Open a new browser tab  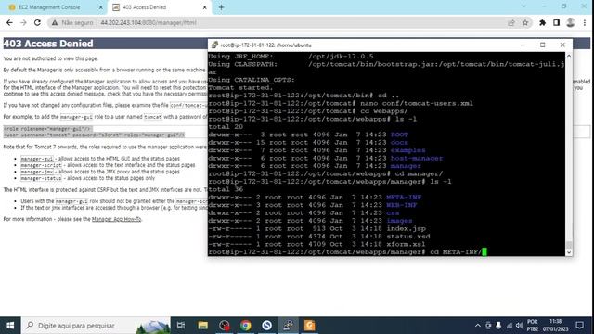click(221, 7)
